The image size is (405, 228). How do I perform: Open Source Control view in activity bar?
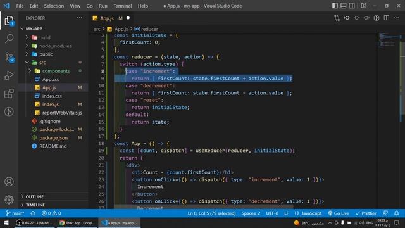9,57
